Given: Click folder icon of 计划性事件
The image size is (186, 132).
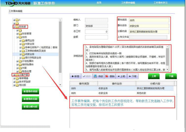Looking at the screenshot, I should point(20,61).
